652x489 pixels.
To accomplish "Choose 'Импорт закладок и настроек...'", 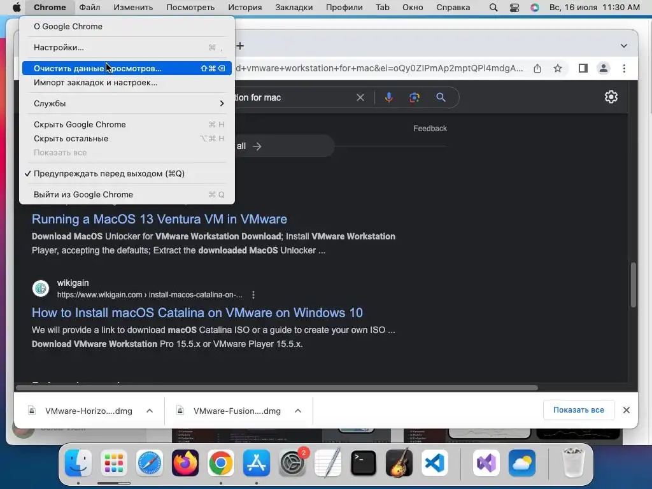I will coord(125,82).
